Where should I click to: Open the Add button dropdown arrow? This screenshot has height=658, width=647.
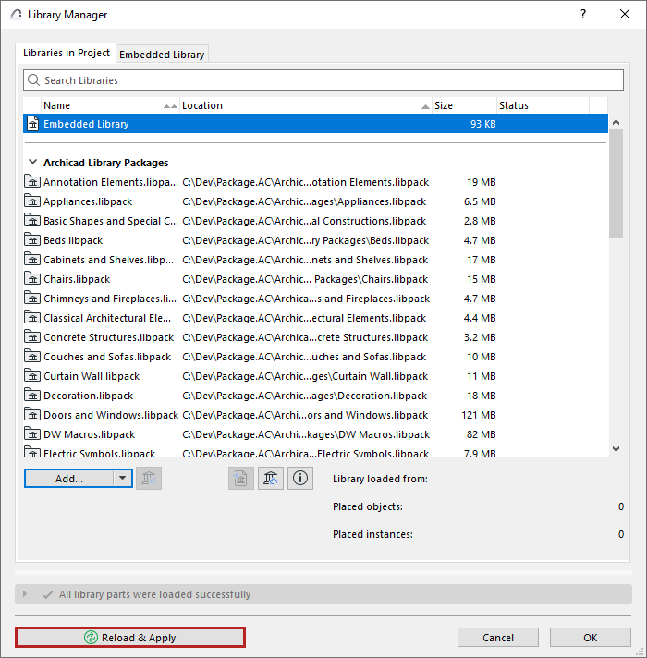(x=123, y=478)
